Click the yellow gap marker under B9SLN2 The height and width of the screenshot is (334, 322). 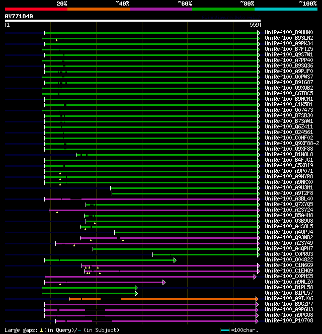56,40
